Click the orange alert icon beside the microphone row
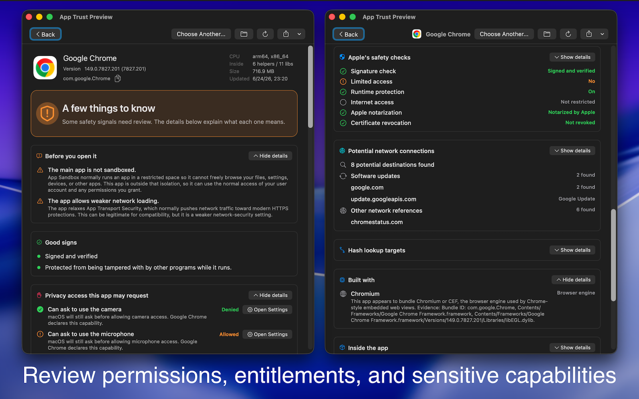Image resolution: width=639 pixels, height=399 pixels. (x=40, y=334)
